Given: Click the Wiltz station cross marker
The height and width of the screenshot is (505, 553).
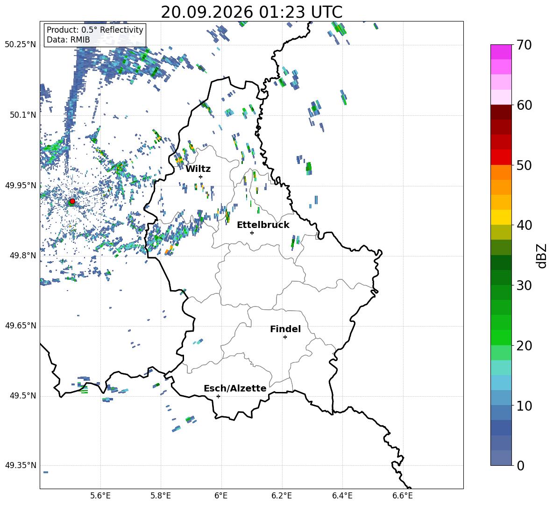Looking at the screenshot, I should click(x=201, y=177).
